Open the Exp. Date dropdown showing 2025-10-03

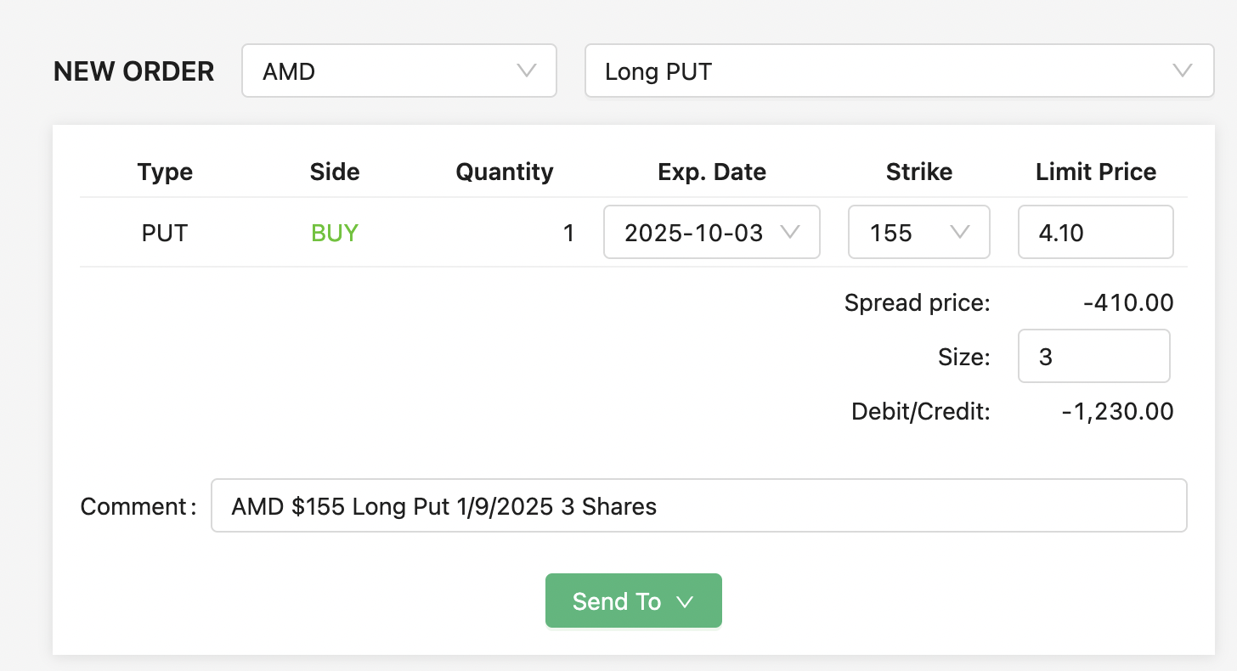point(711,232)
